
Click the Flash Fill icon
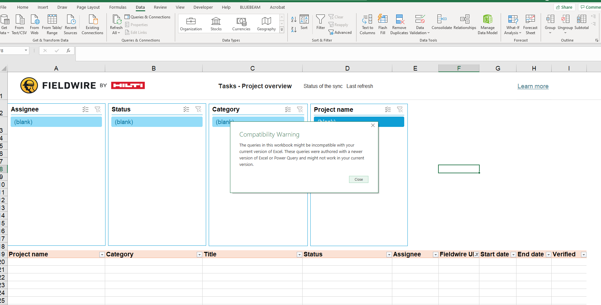tap(383, 20)
